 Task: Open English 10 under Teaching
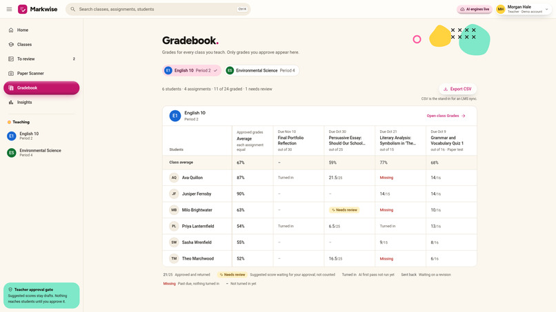coord(41,136)
